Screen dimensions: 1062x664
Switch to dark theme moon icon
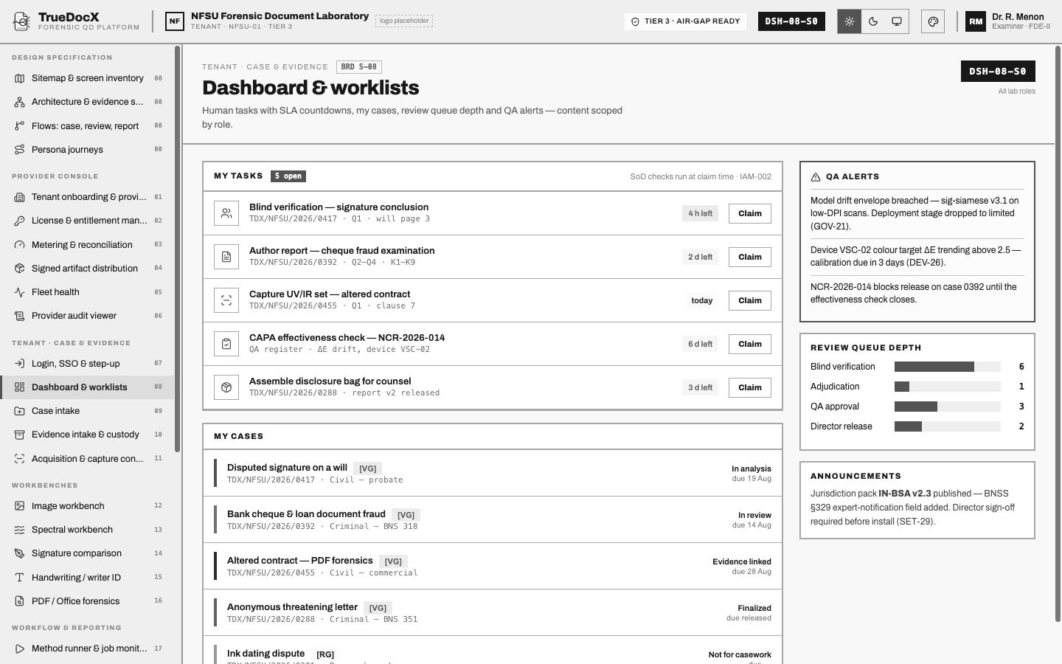click(873, 21)
